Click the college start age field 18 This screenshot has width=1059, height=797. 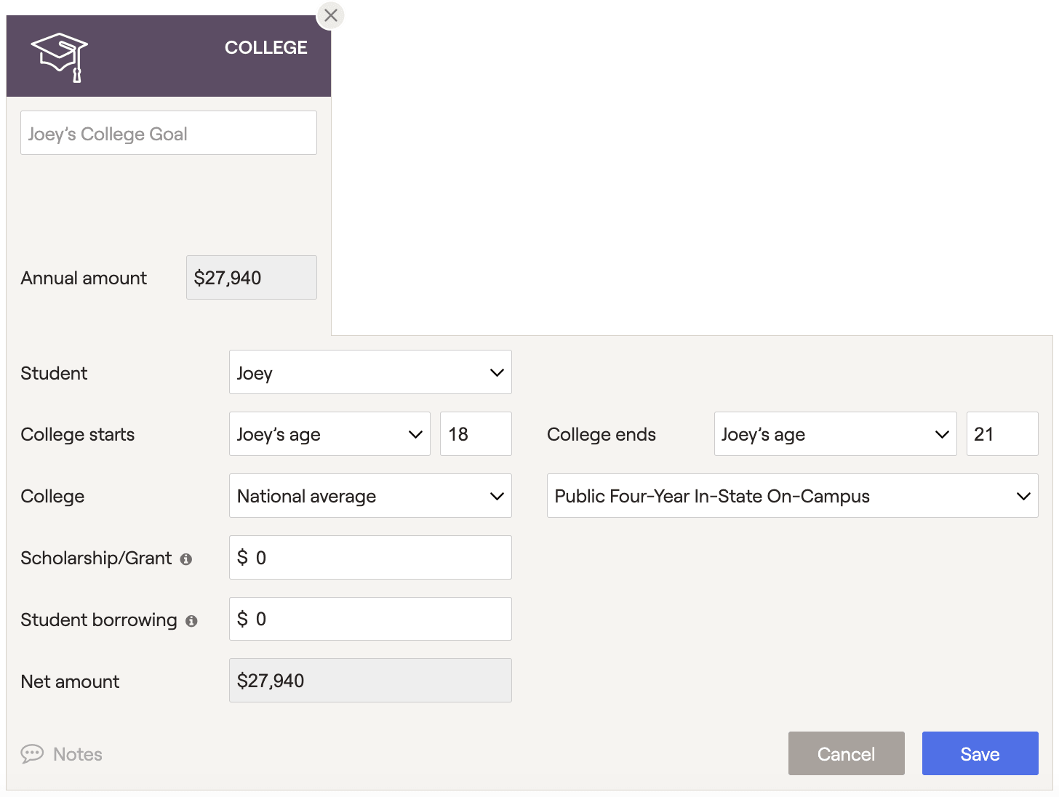(476, 434)
